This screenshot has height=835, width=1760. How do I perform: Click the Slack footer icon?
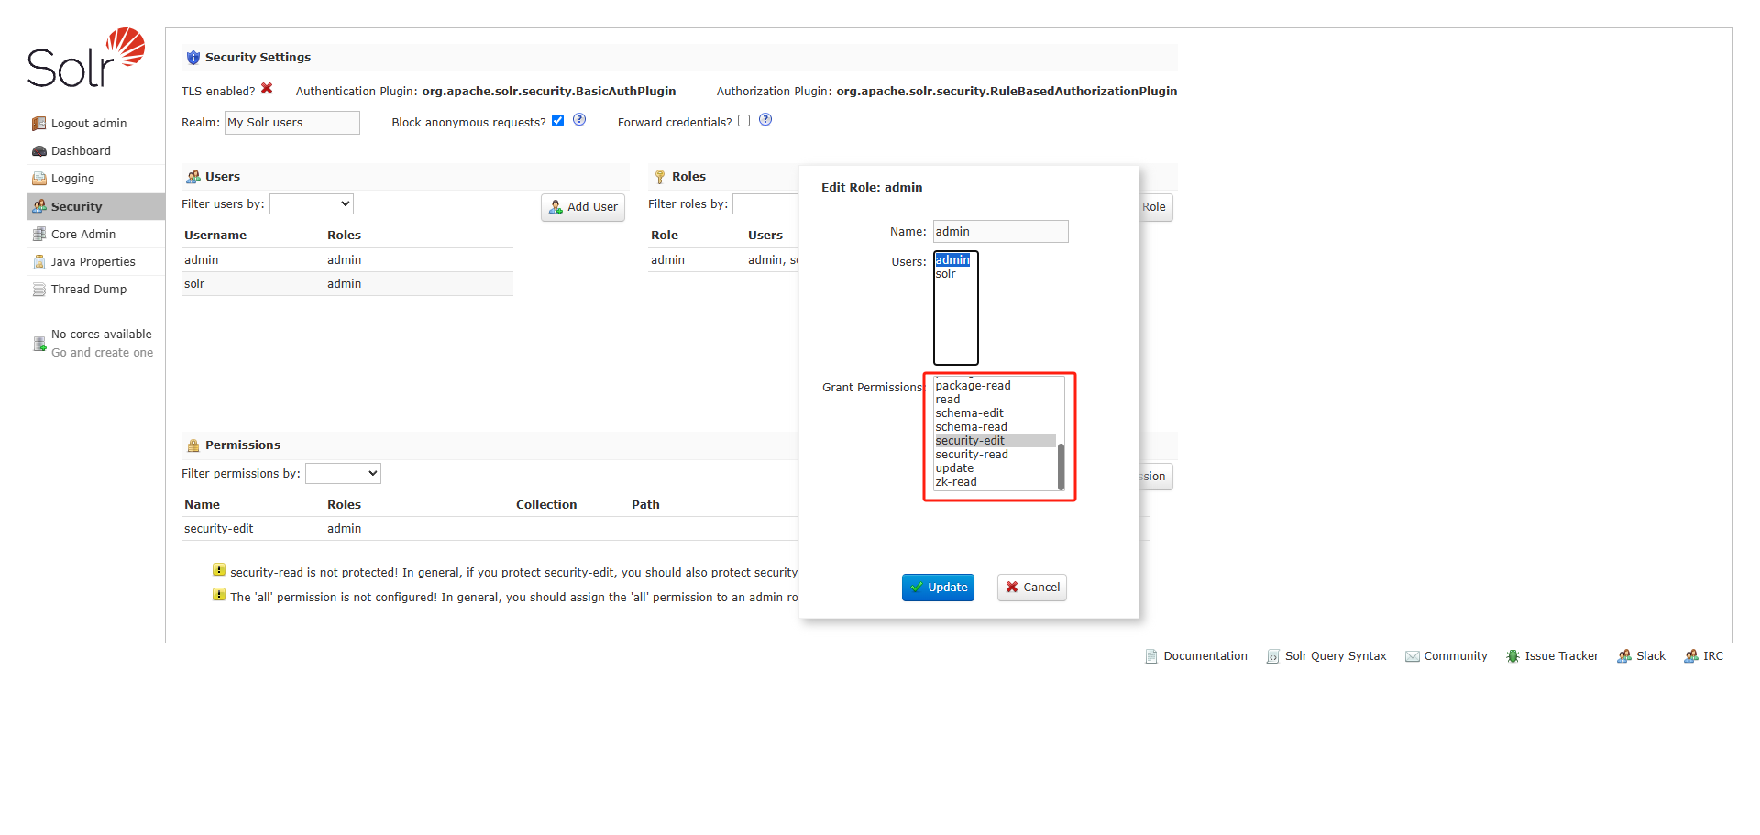point(1624,656)
